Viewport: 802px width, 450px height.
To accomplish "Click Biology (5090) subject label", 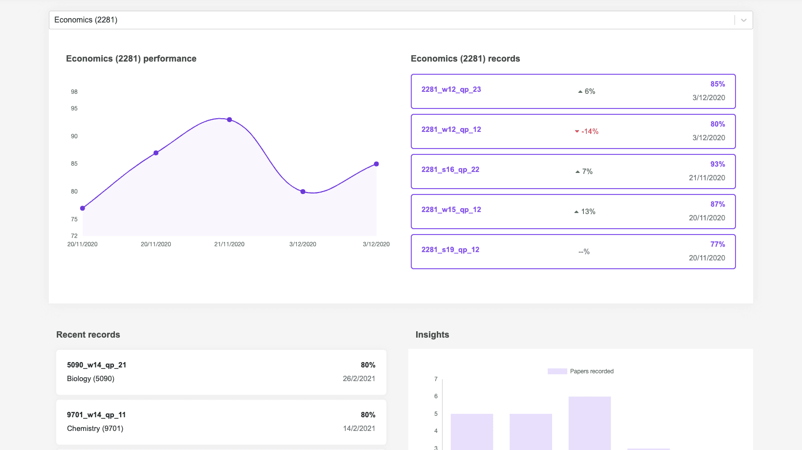I will tap(90, 379).
